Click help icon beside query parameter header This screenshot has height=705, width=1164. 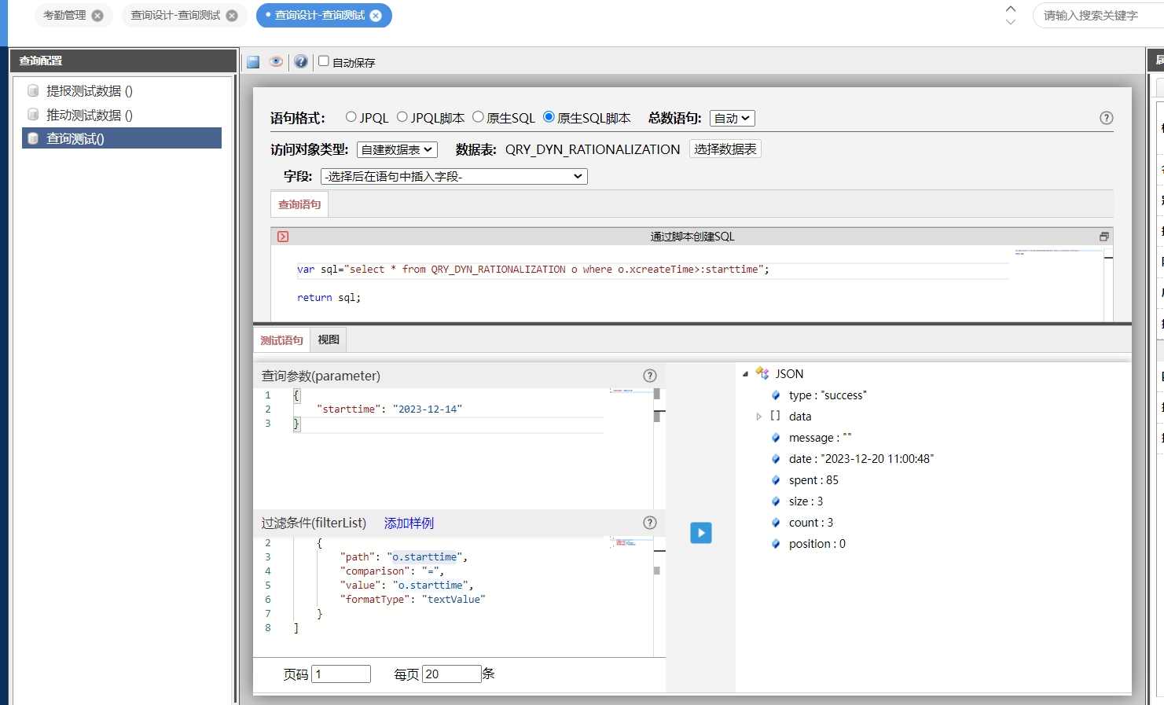649,376
